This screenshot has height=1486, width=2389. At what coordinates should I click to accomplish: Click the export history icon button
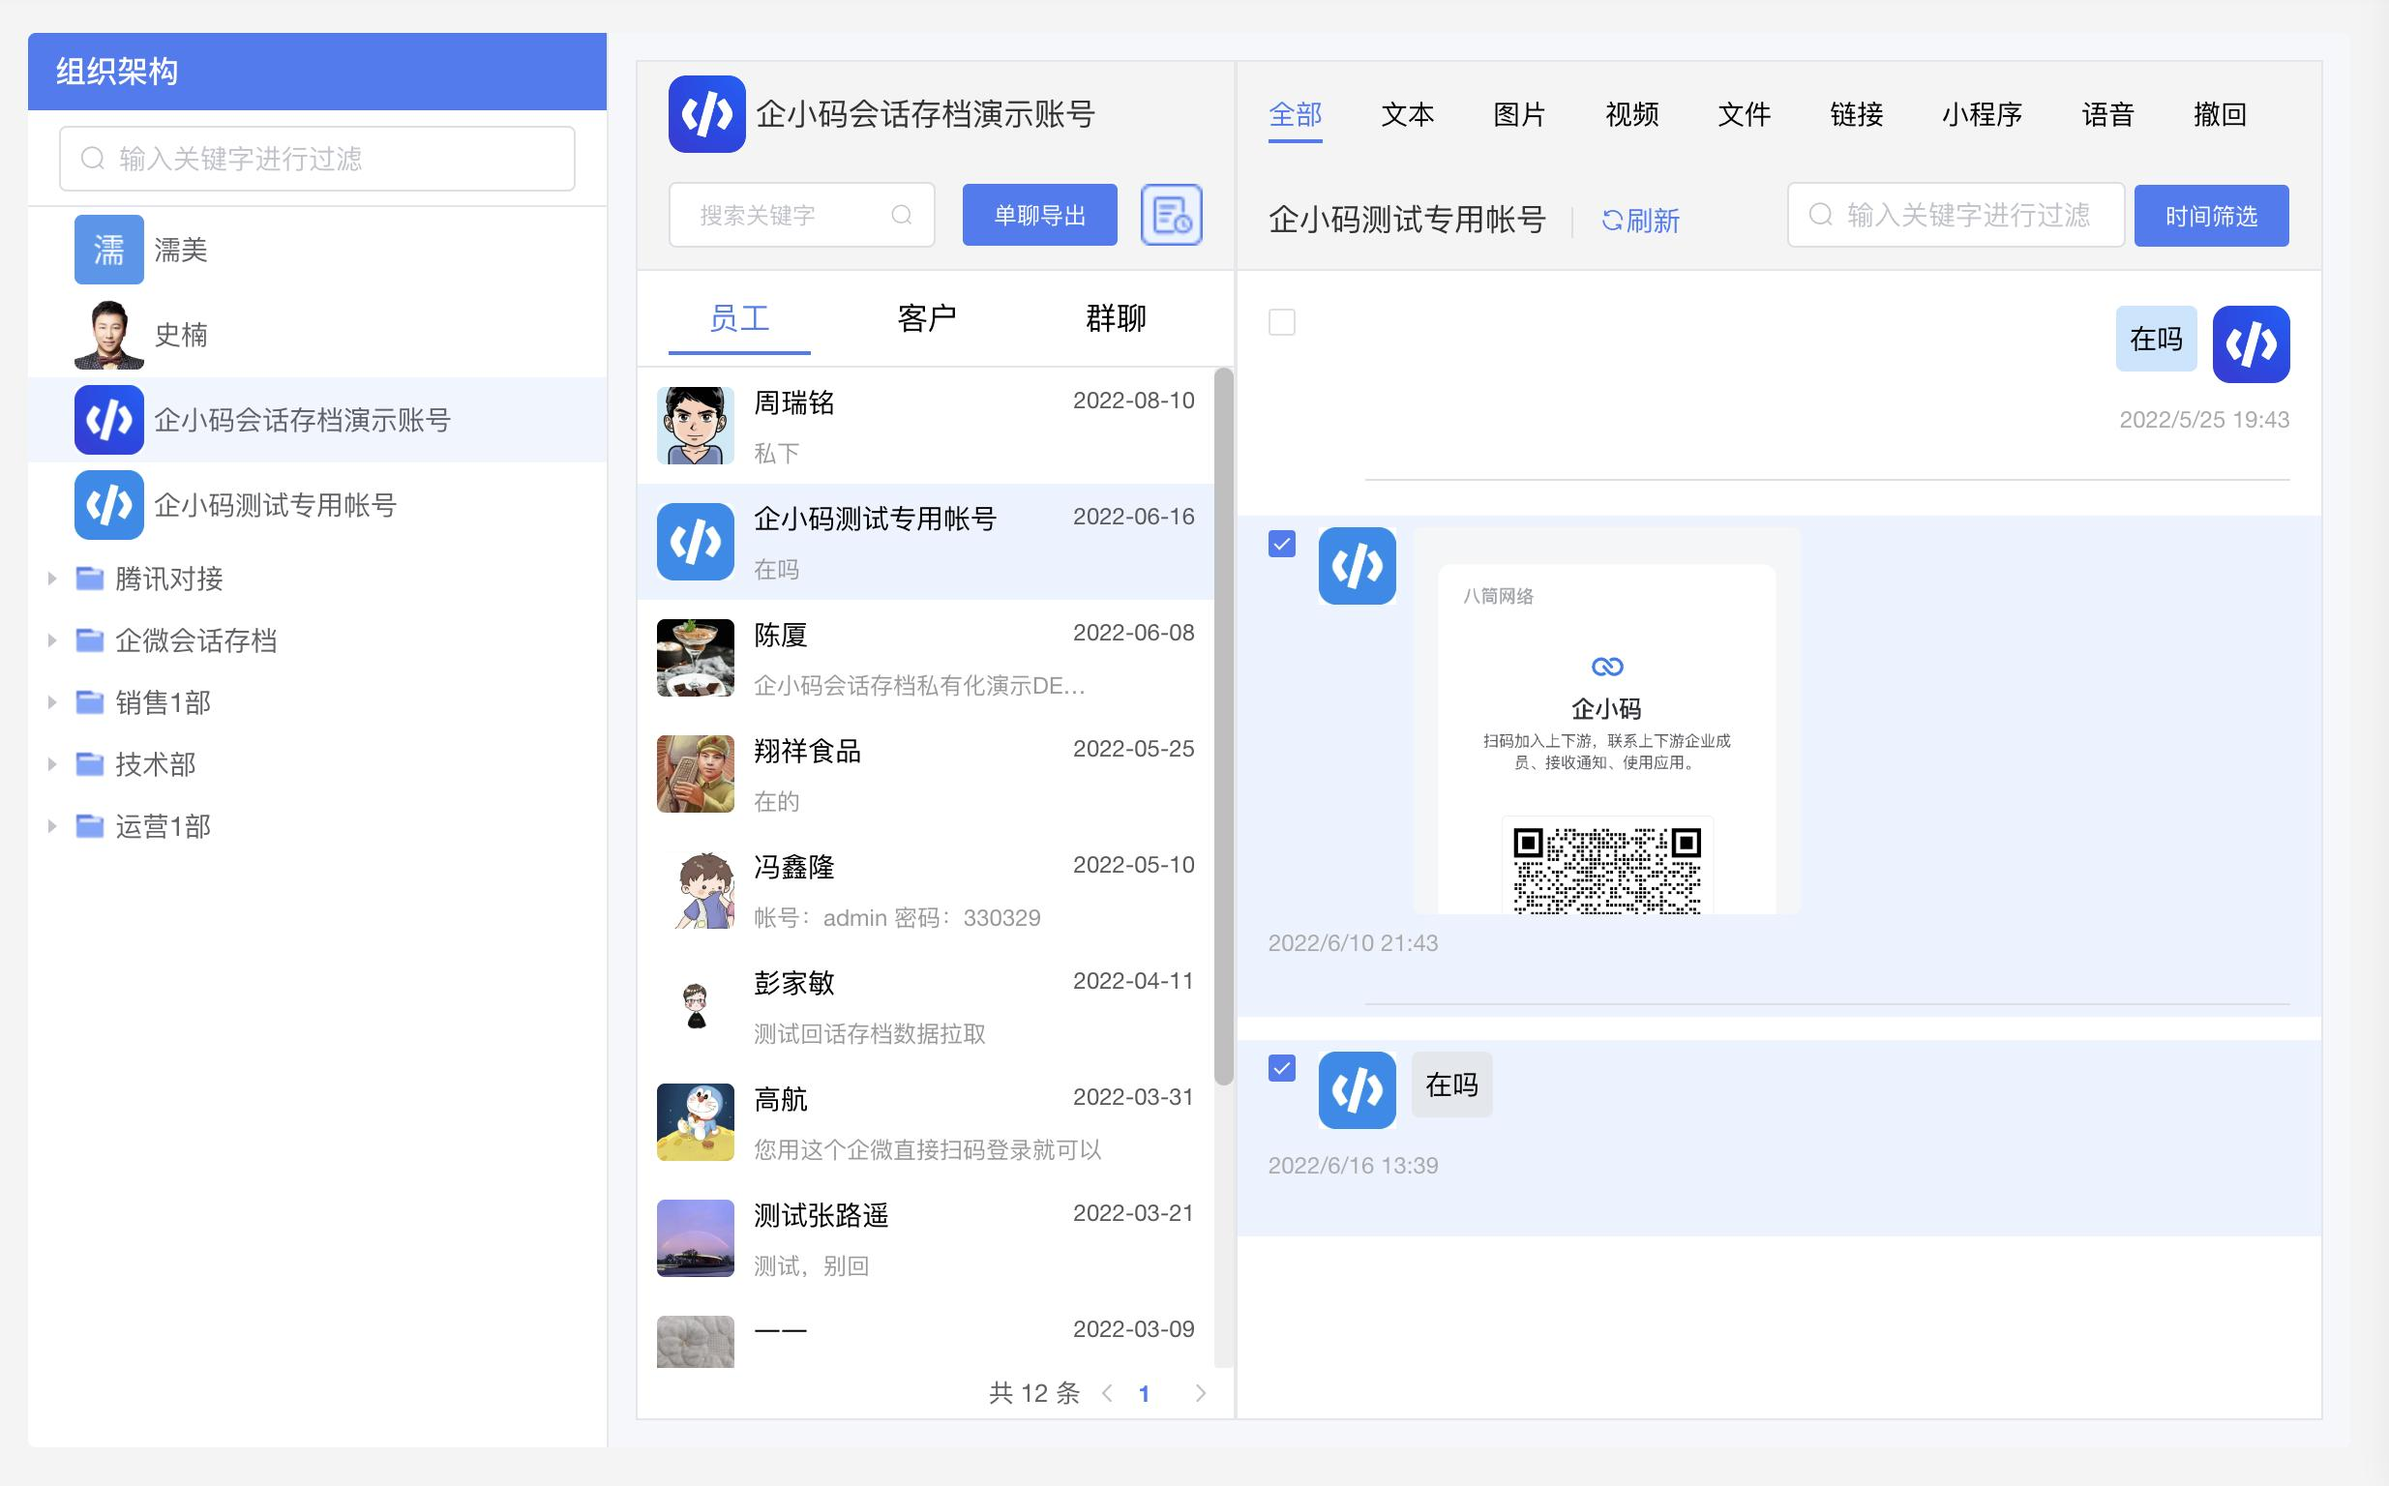pos(1171,214)
